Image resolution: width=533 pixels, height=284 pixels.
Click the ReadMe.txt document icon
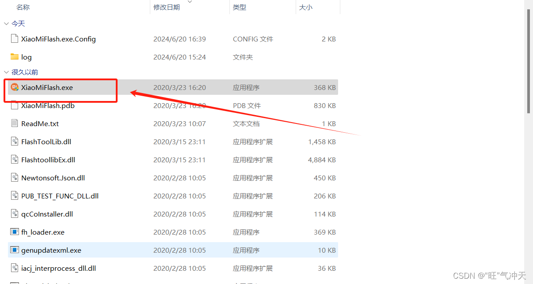coord(15,123)
